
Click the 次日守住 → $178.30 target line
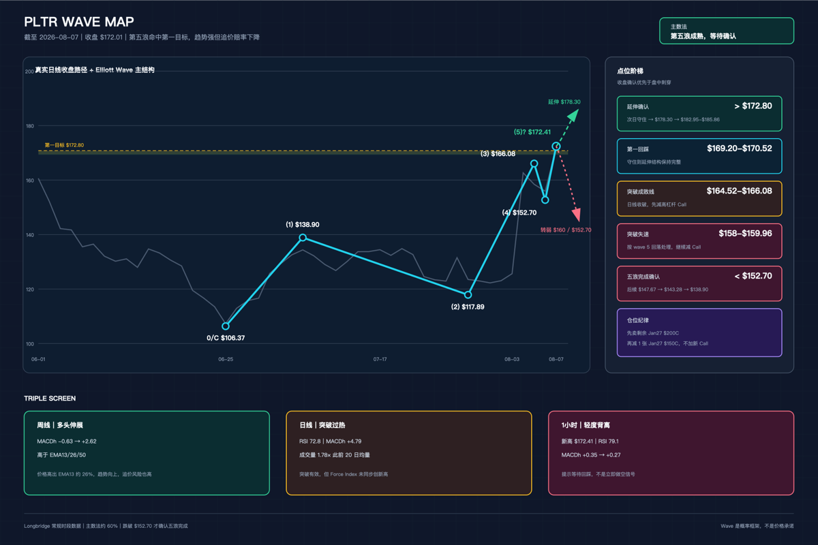coord(673,119)
